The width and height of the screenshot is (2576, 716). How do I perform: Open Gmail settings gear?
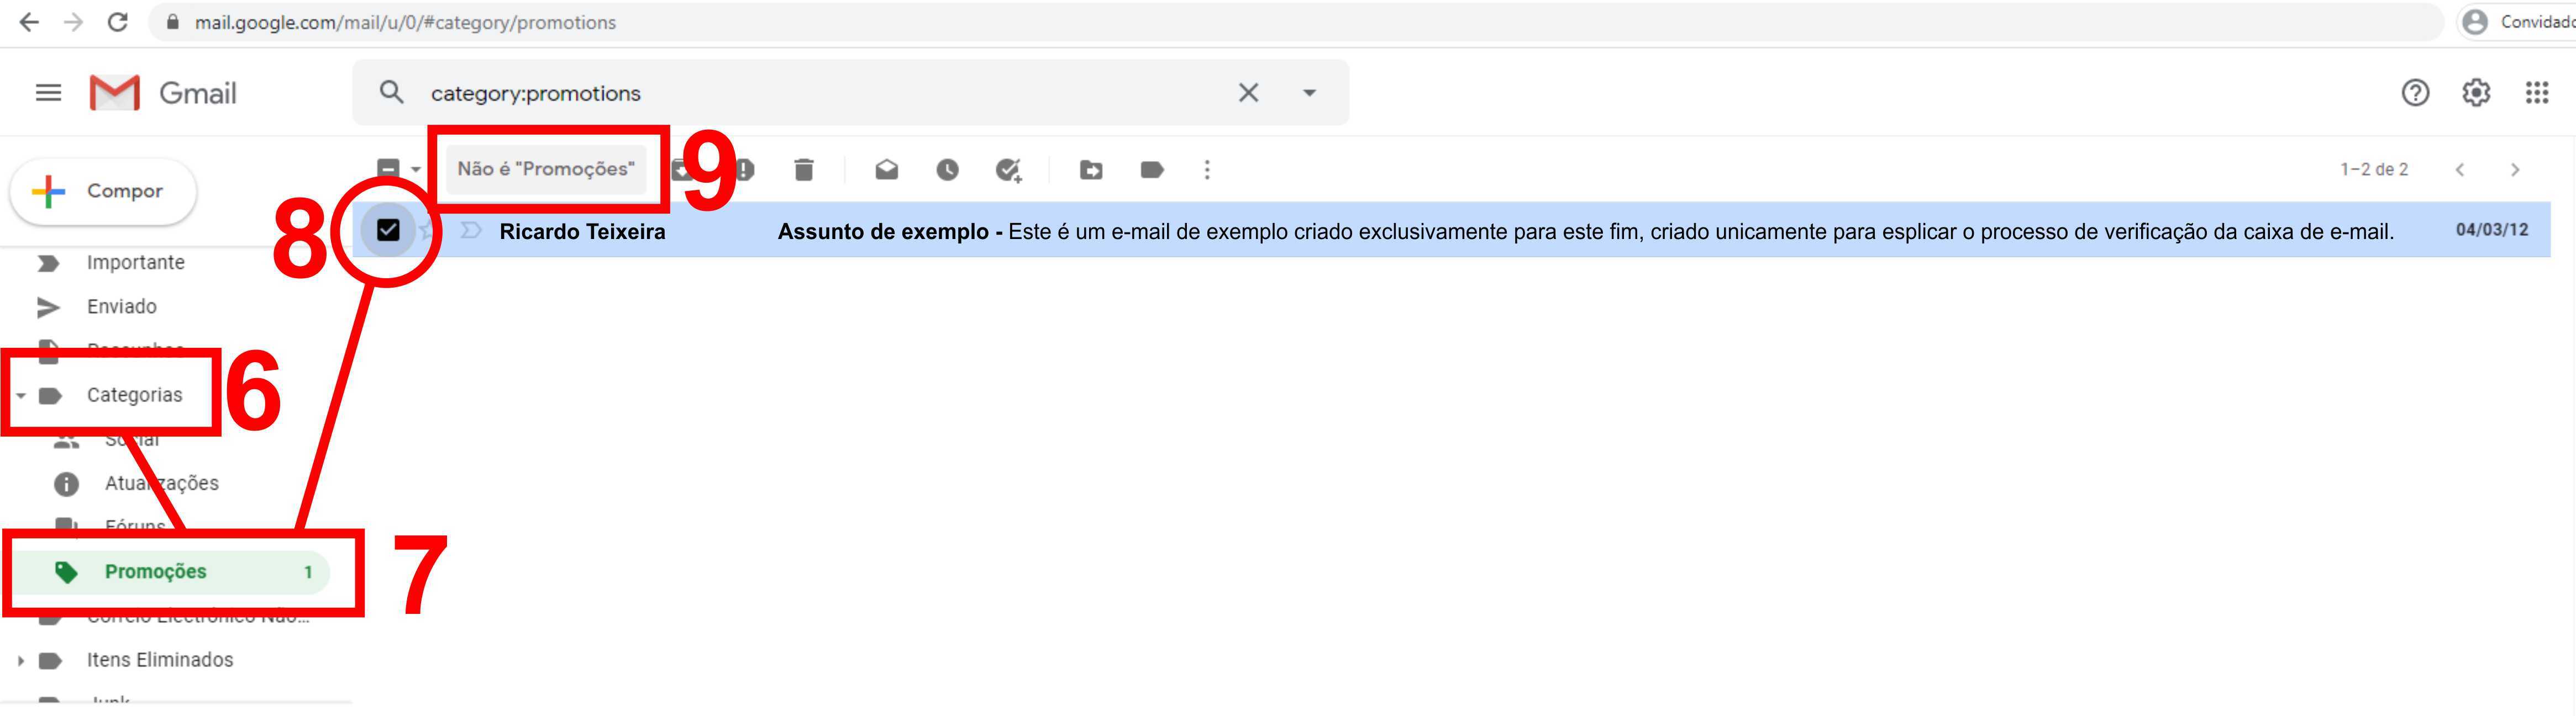tap(2475, 93)
